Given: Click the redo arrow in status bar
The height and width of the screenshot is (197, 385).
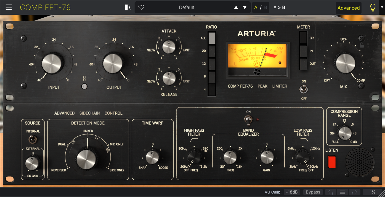Looking at the screenshot, I should coord(355,192).
